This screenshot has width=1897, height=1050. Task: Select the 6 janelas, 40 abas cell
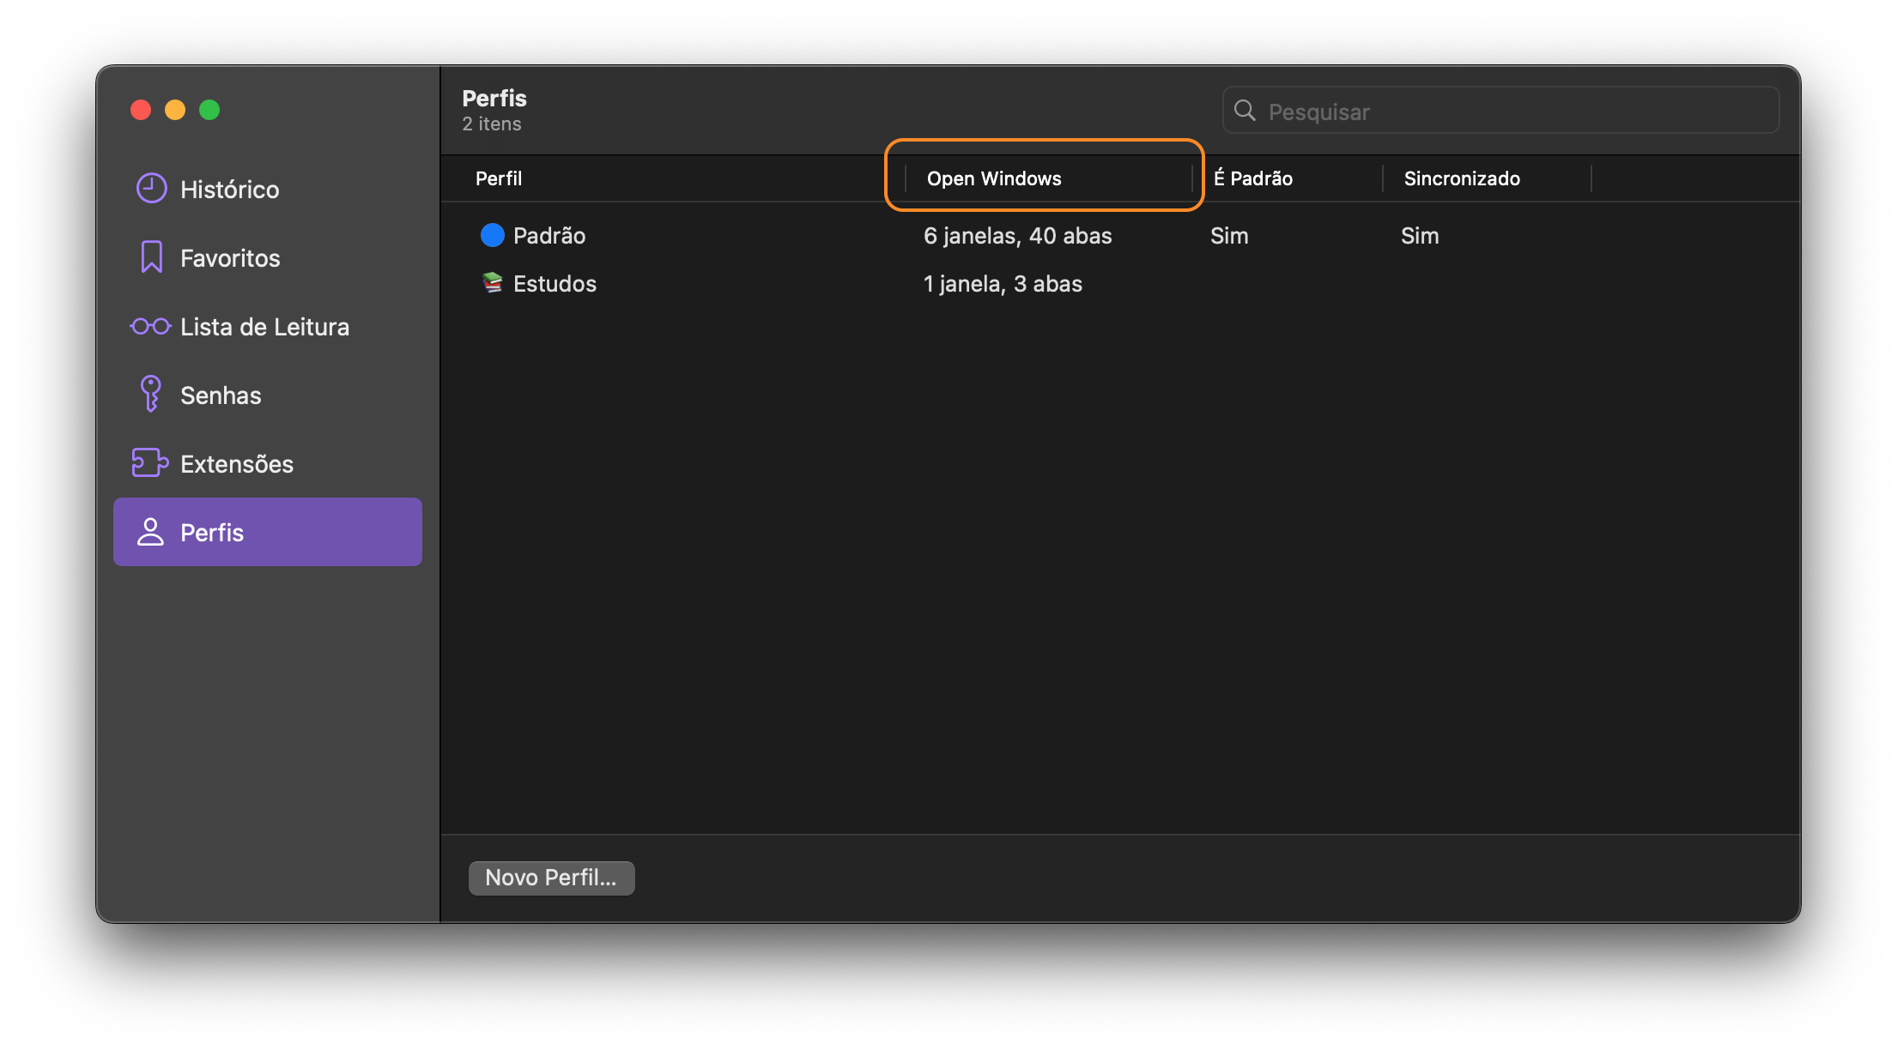pyautogui.click(x=1017, y=236)
